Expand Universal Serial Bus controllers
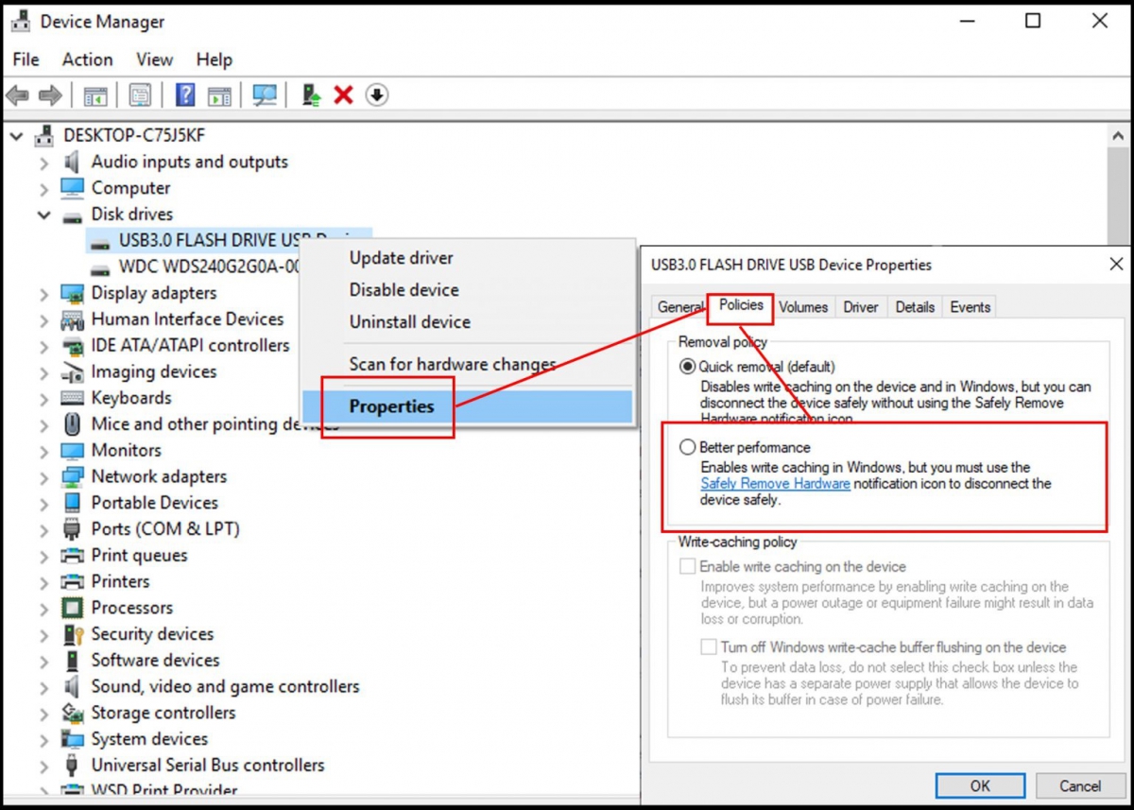The width and height of the screenshot is (1134, 810). point(43,766)
